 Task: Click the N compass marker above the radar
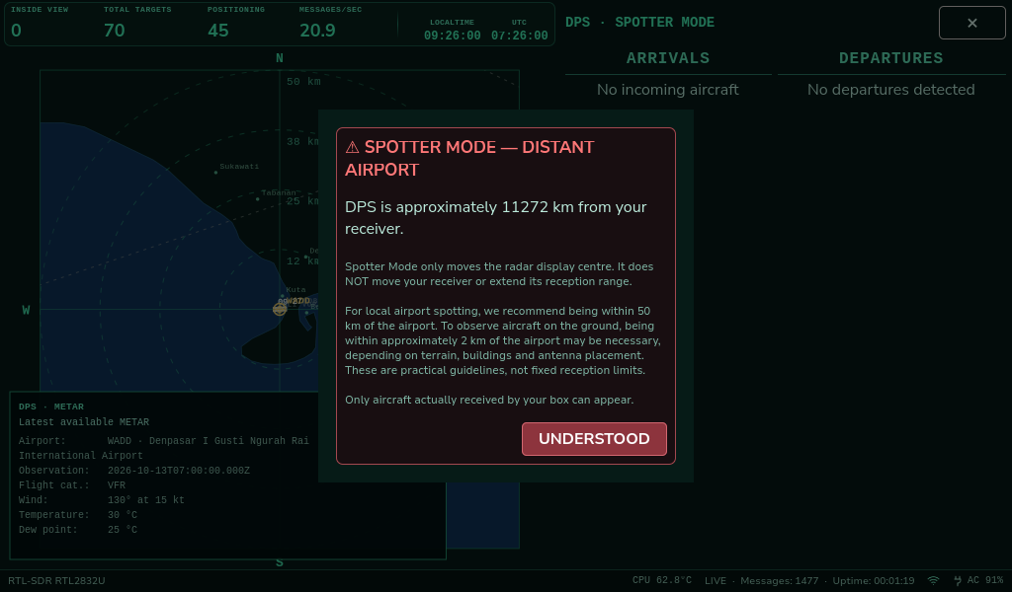(280, 58)
